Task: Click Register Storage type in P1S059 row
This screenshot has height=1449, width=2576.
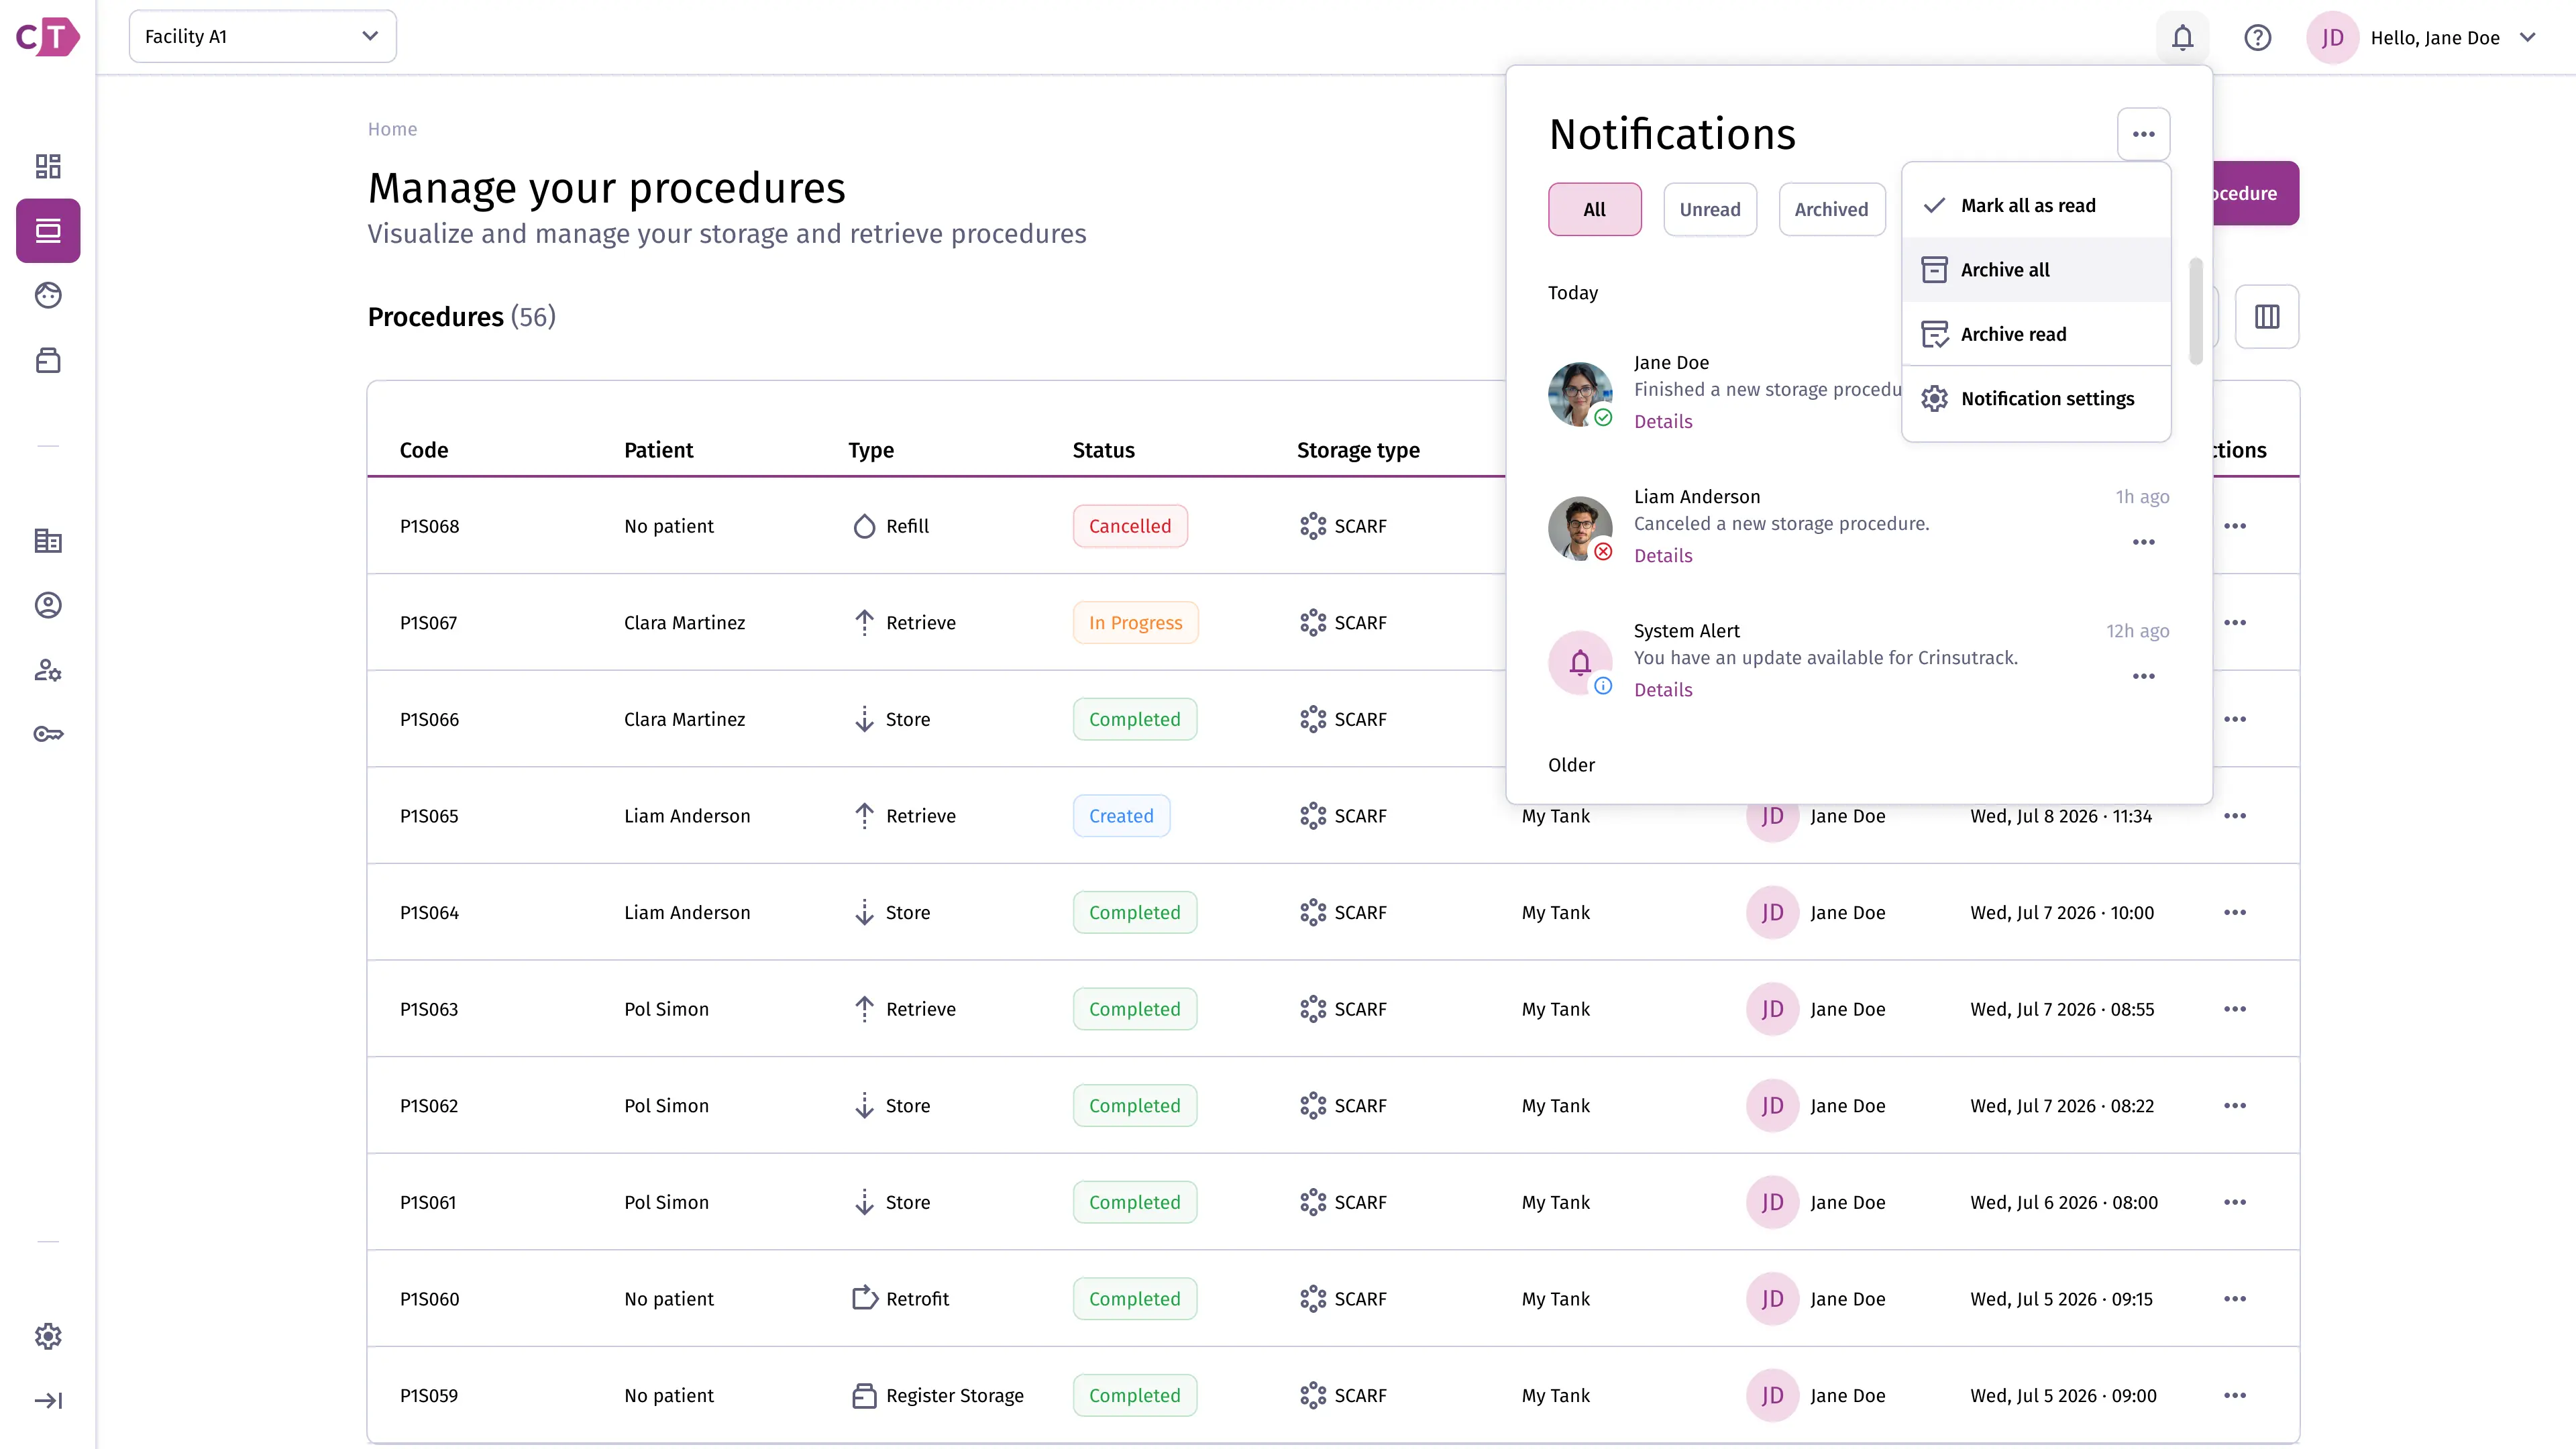Action: click(937, 1395)
